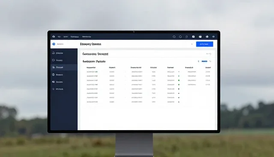Screen dimensions: 274x157
Task: Select the first sidebar item with the person icon
Action: pyautogui.click(x=64, y=53)
